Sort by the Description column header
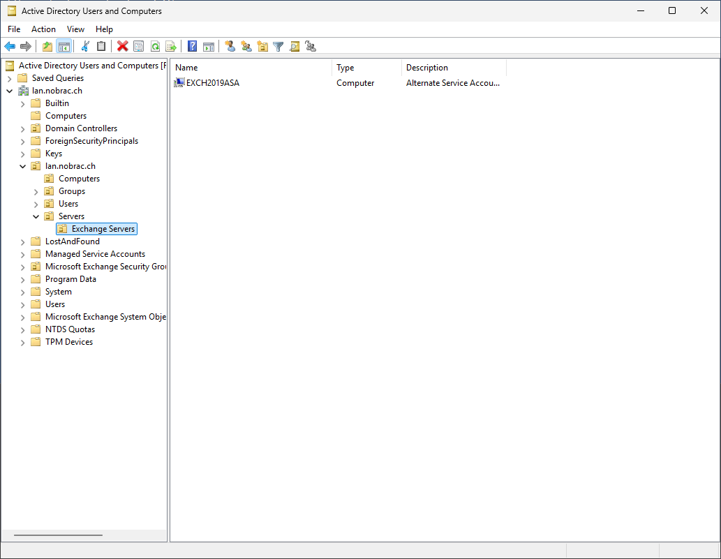Image resolution: width=721 pixels, height=559 pixels. click(454, 68)
